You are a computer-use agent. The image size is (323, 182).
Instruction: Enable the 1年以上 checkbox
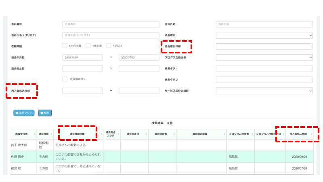click(109, 46)
